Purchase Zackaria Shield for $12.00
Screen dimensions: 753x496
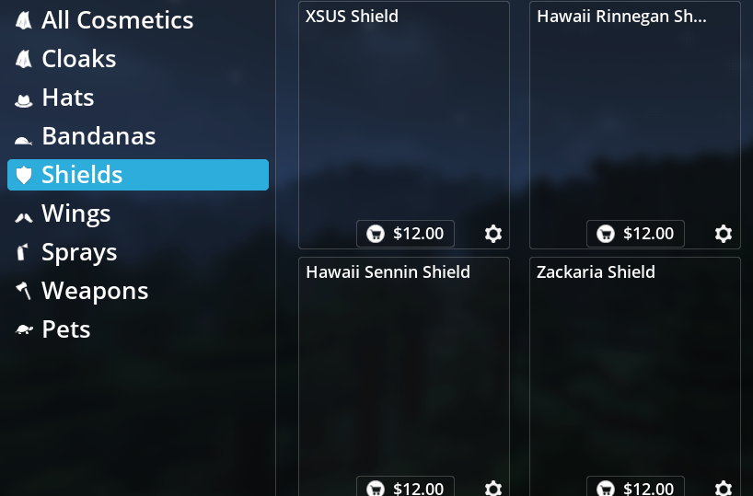[x=635, y=487]
